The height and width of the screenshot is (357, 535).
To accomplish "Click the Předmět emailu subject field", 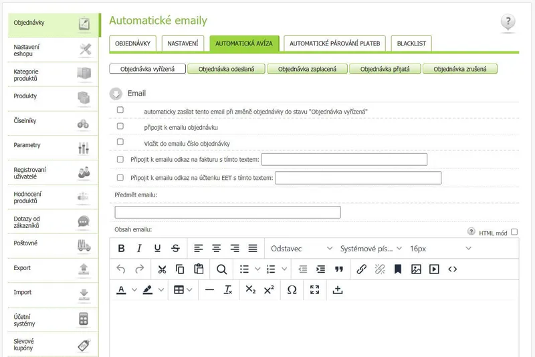I will point(227,212).
